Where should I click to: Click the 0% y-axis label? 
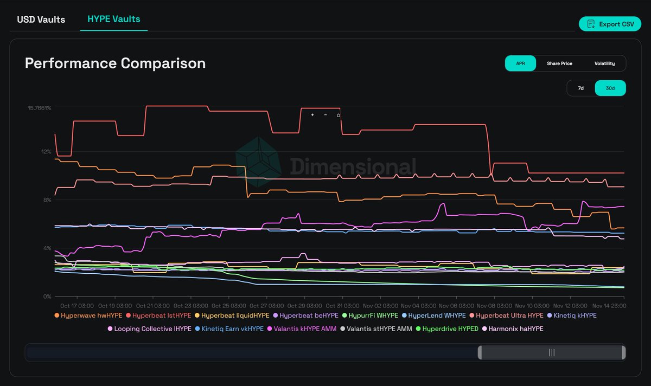click(48, 297)
